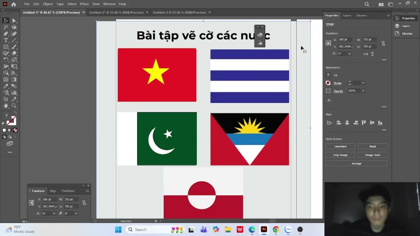Click Horizontal Align Left icon

(339, 123)
